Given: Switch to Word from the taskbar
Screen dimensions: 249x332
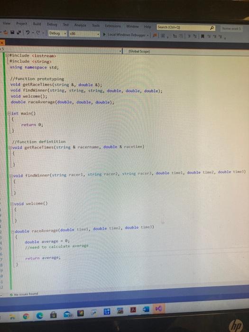Looking at the screenshot, I should 146,310.
